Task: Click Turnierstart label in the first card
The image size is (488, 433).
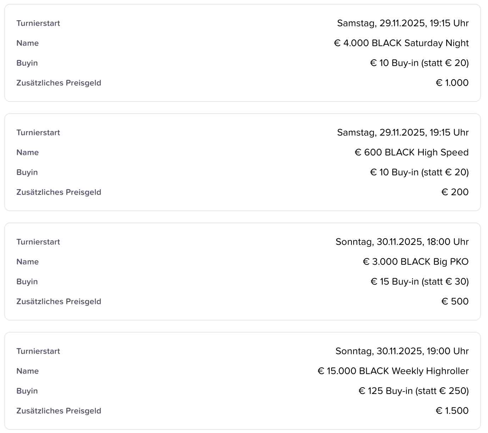Action: click(38, 23)
